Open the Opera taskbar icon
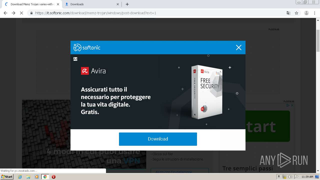320x180 pixels. point(53,177)
